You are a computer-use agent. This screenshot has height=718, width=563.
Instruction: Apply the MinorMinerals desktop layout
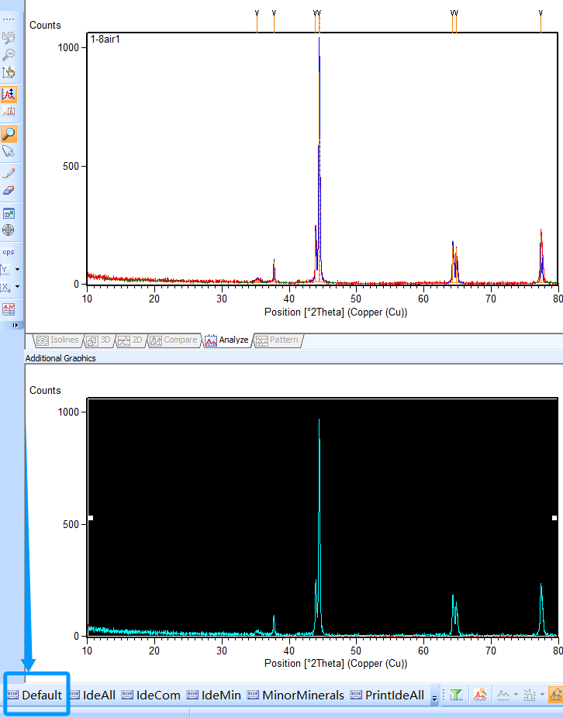[295, 695]
